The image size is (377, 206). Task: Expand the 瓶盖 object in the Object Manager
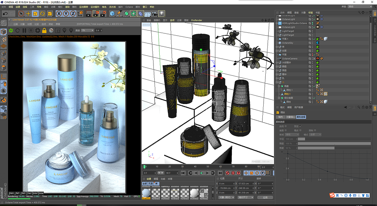pyautogui.click(x=278, y=86)
